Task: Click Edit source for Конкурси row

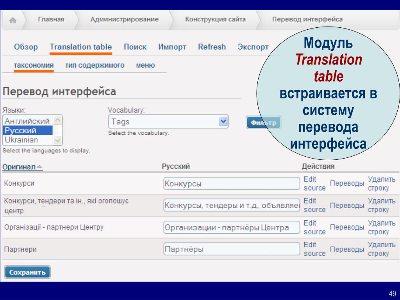Action: pyautogui.click(x=314, y=184)
